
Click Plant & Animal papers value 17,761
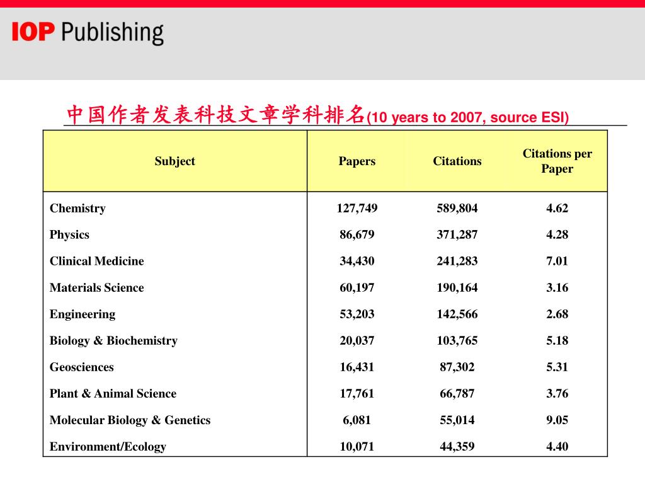tap(357, 393)
